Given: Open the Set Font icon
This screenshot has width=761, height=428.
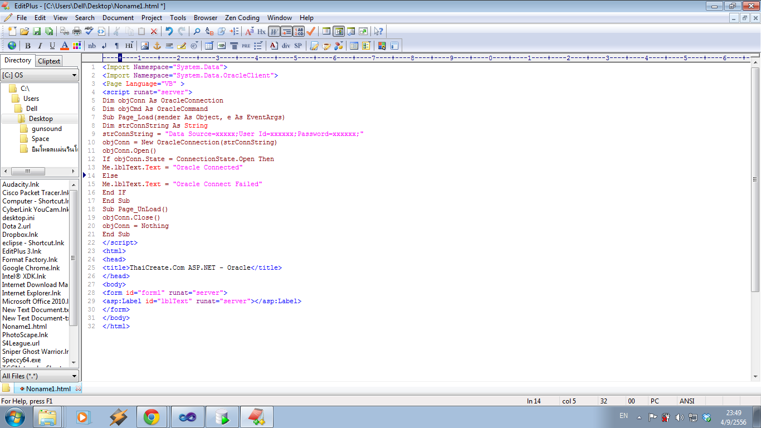Looking at the screenshot, I should pos(249,31).
